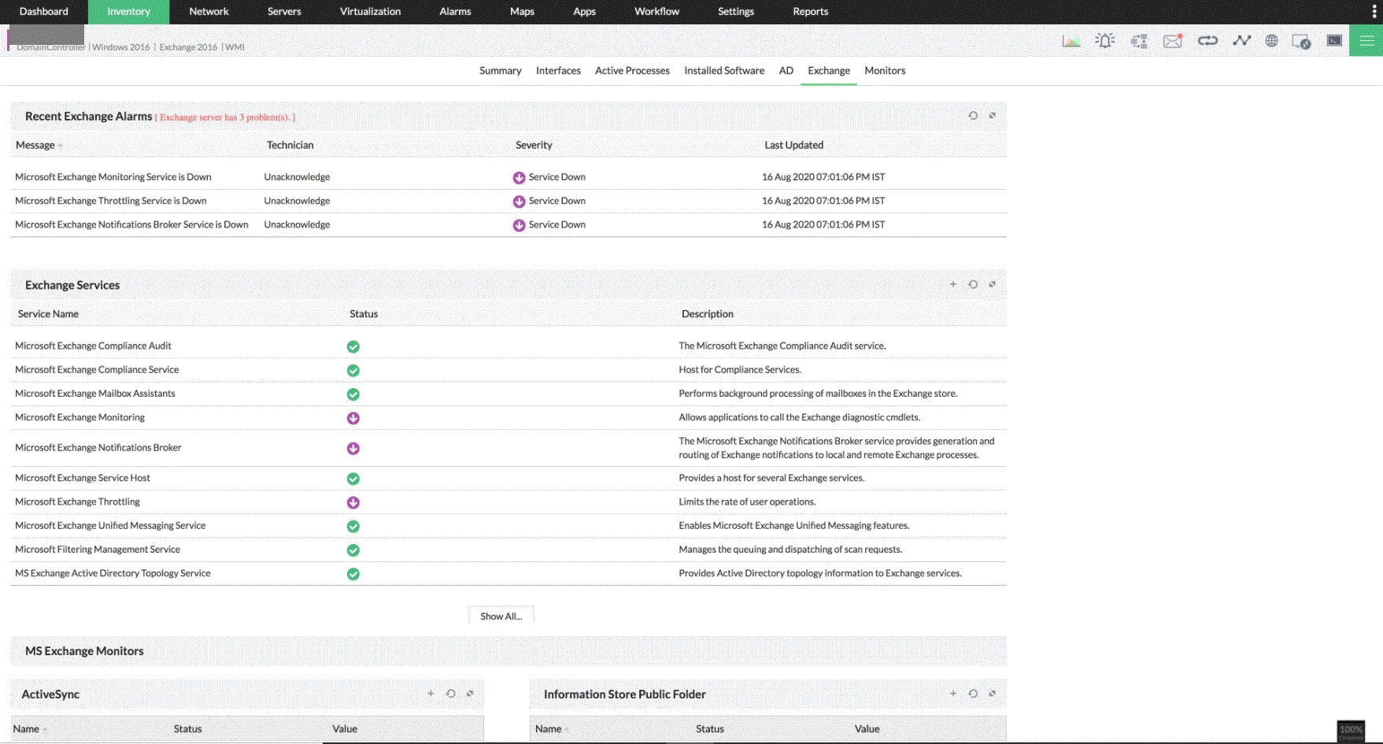Switch to the Monitors tab
The image size is (1383, 744).
point(884,71)
